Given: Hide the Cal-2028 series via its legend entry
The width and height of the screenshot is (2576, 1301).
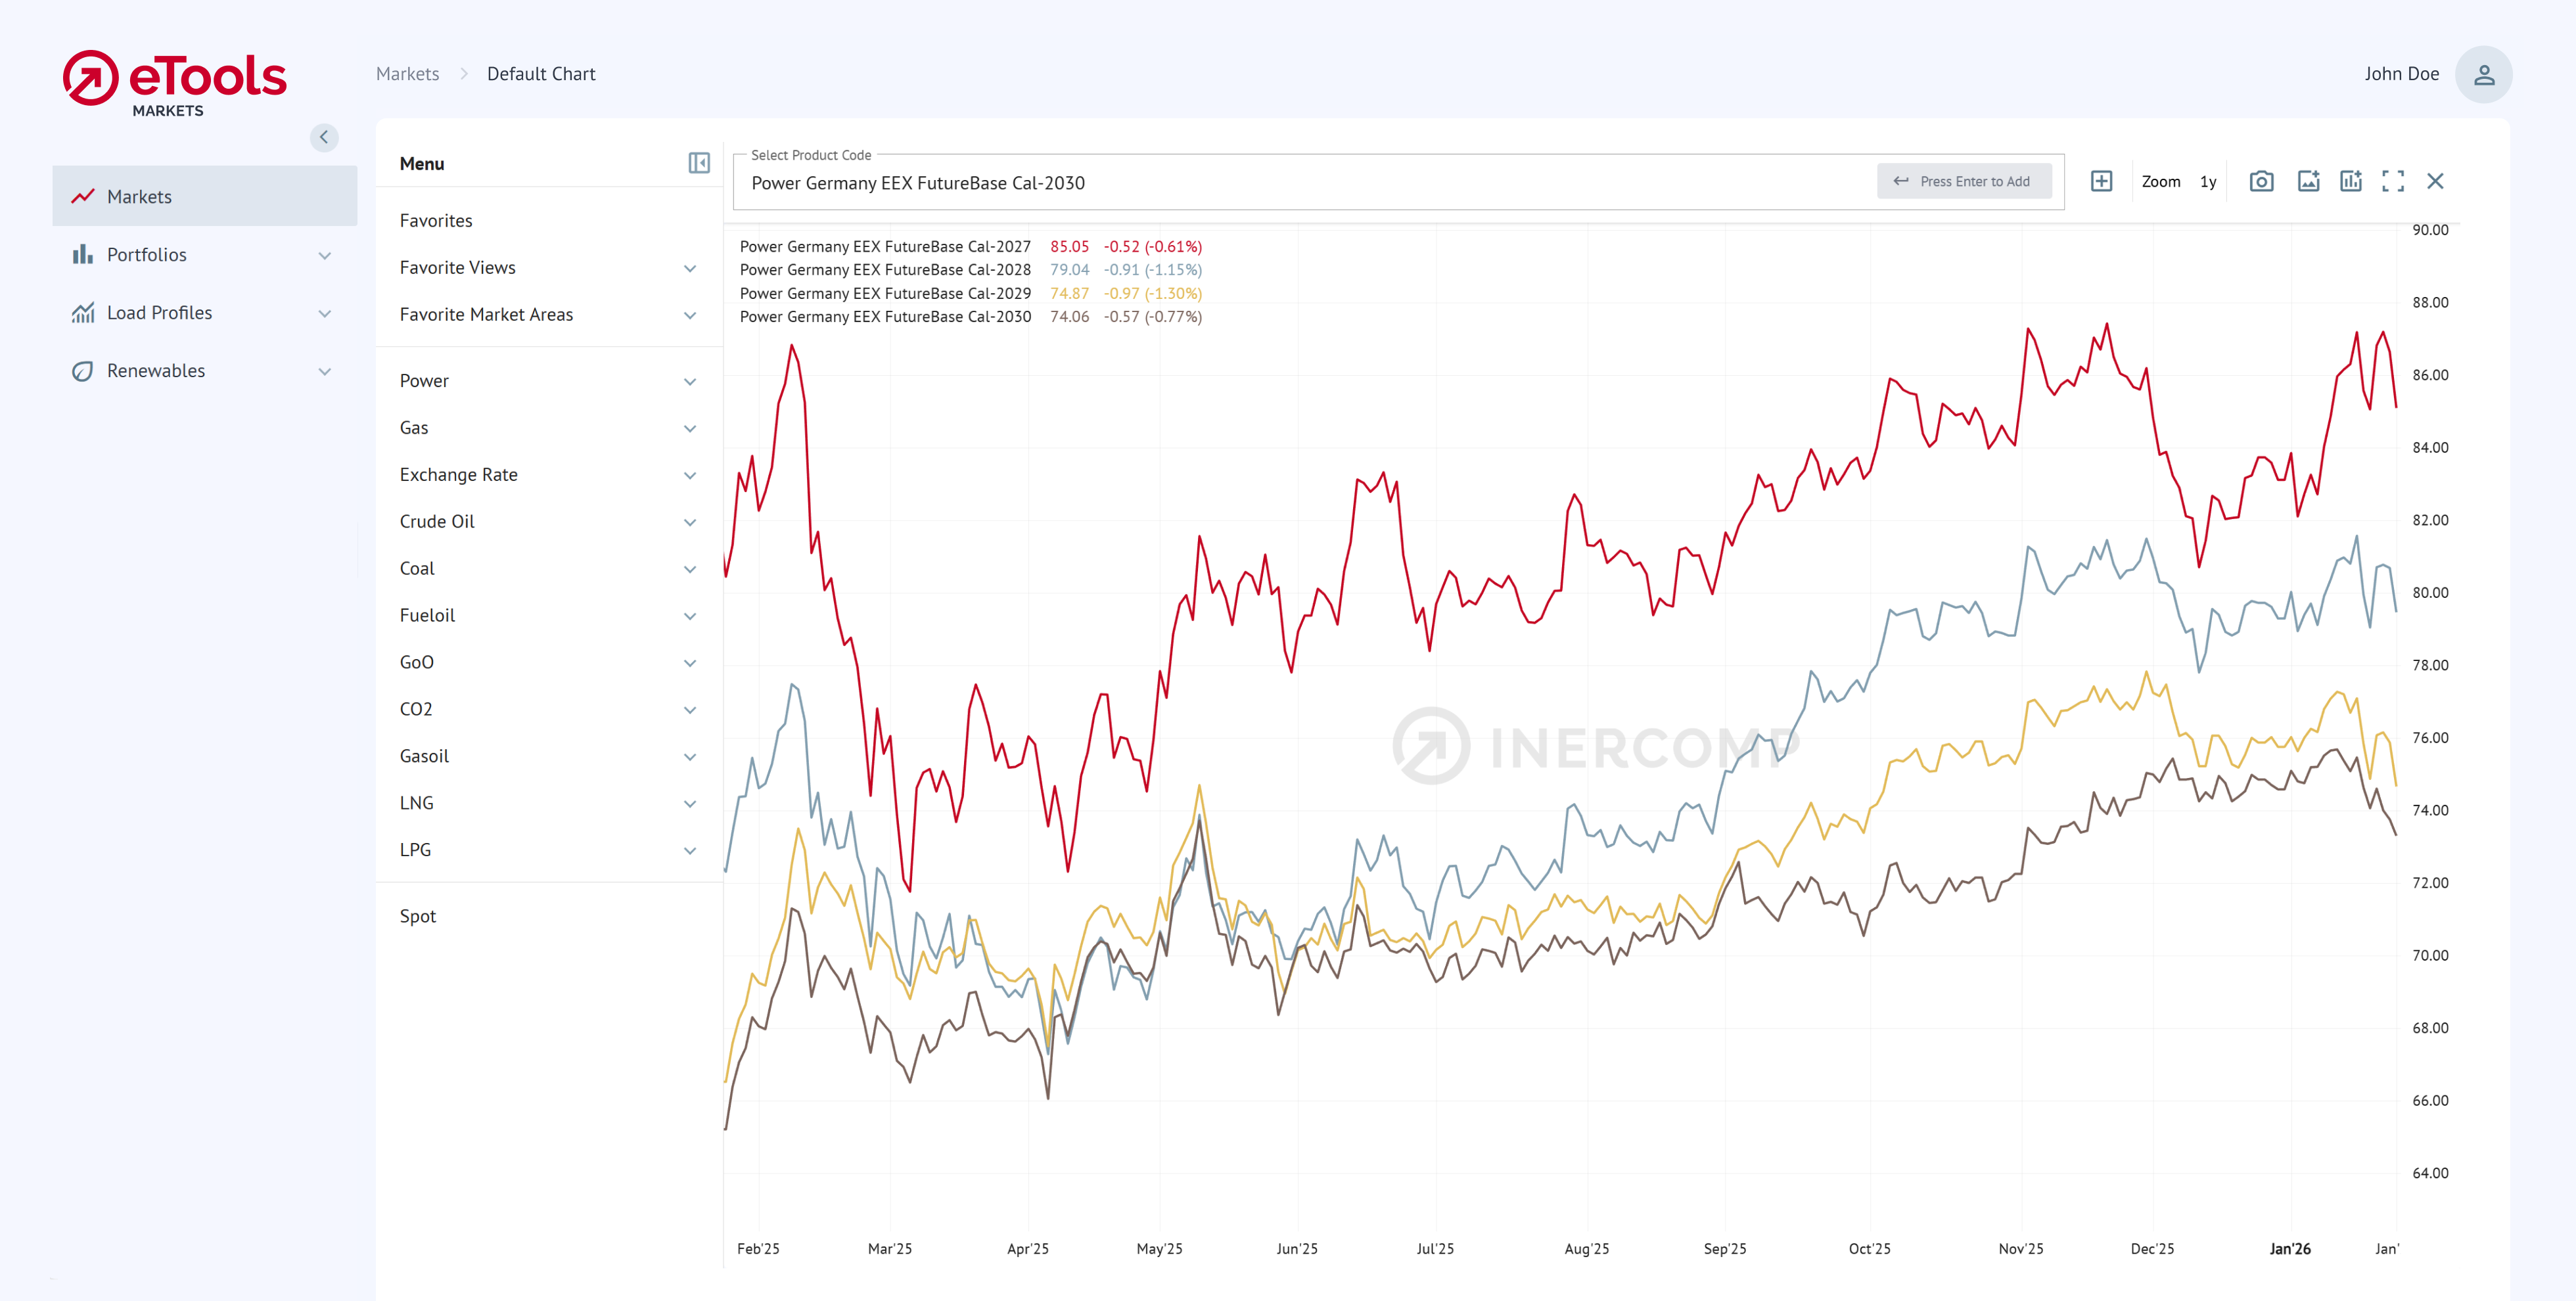Looking at the screenshot, I should [885, 269].
